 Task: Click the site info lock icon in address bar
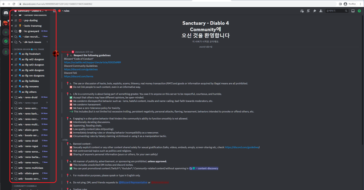tap(20, 4)
